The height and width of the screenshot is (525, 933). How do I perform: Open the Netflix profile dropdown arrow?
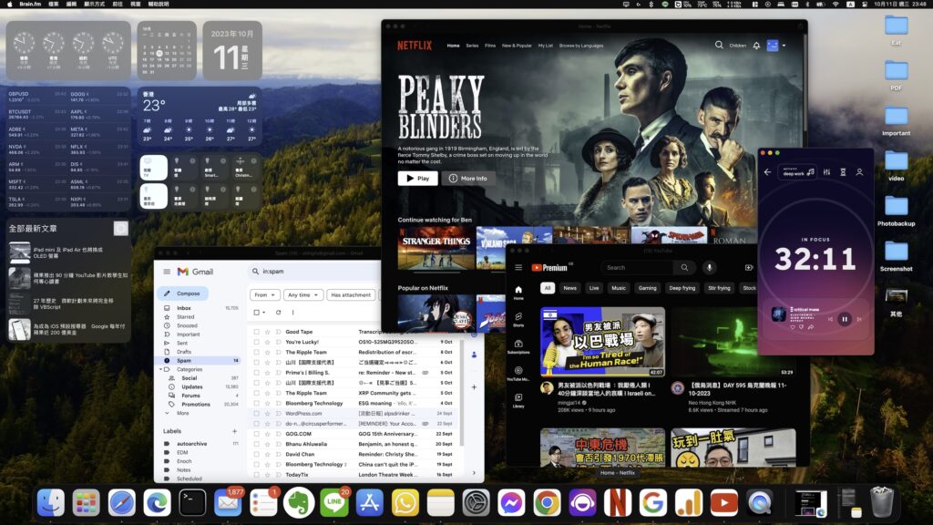pos(784,46)
